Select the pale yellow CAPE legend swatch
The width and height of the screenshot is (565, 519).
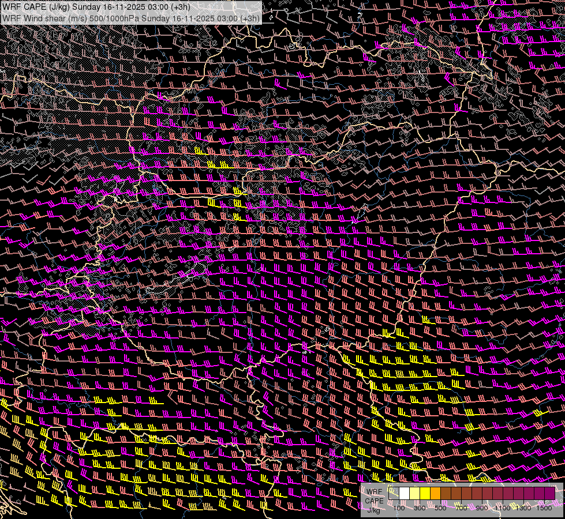[415, 494]
